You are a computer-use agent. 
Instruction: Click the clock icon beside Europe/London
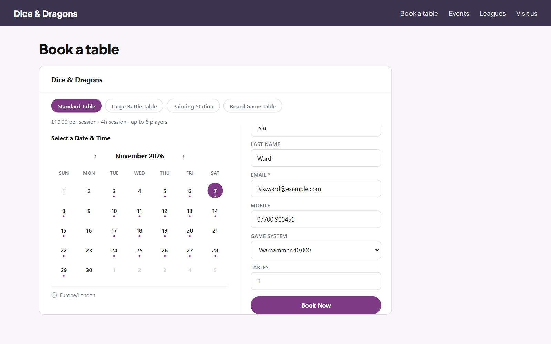tap(54, 295)
